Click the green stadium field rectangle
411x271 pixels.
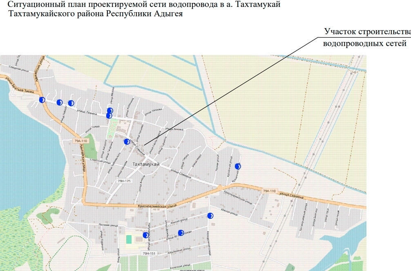tap(129, 239)
